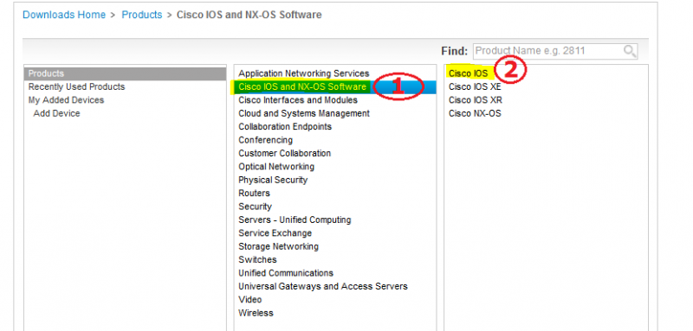The image size is (693, 331).
Task: Open Recently Used Products
Action: click(76, 86)
